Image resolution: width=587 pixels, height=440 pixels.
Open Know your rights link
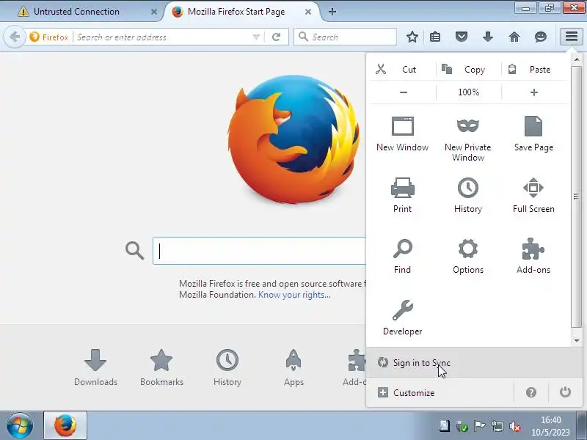tap(294, 295)
